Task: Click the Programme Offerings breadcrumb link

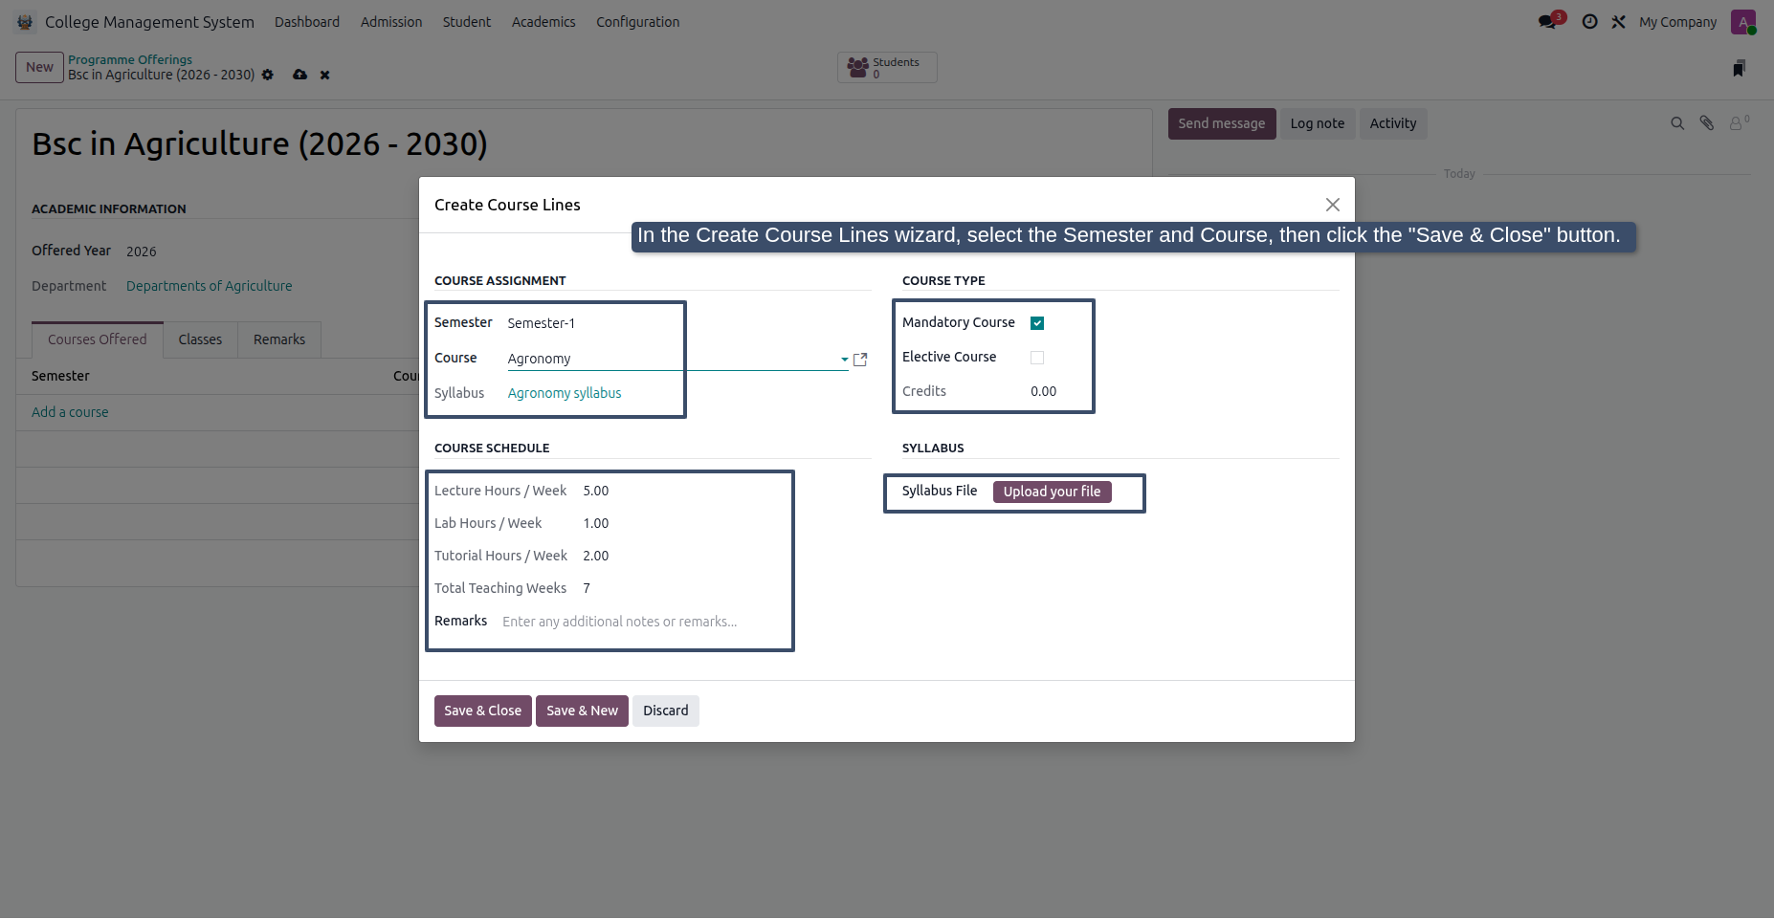Action: coord(130,59)
